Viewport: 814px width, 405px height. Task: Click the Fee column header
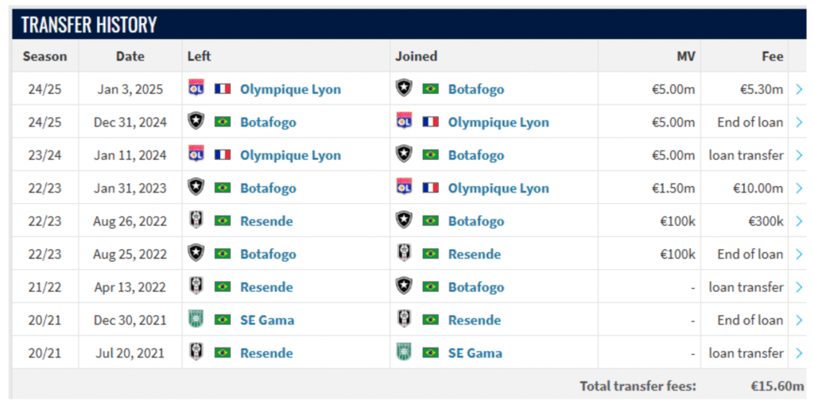[773, 56]
